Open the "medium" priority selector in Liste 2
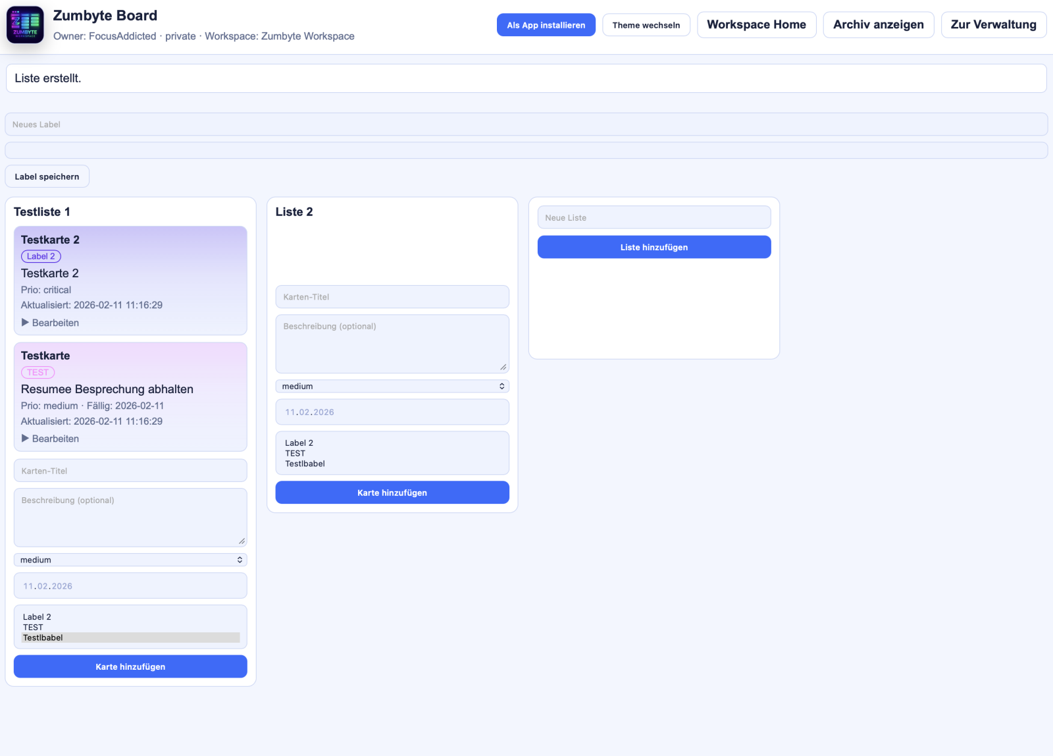Screen dimensions: 1053x756 [392, 386]
